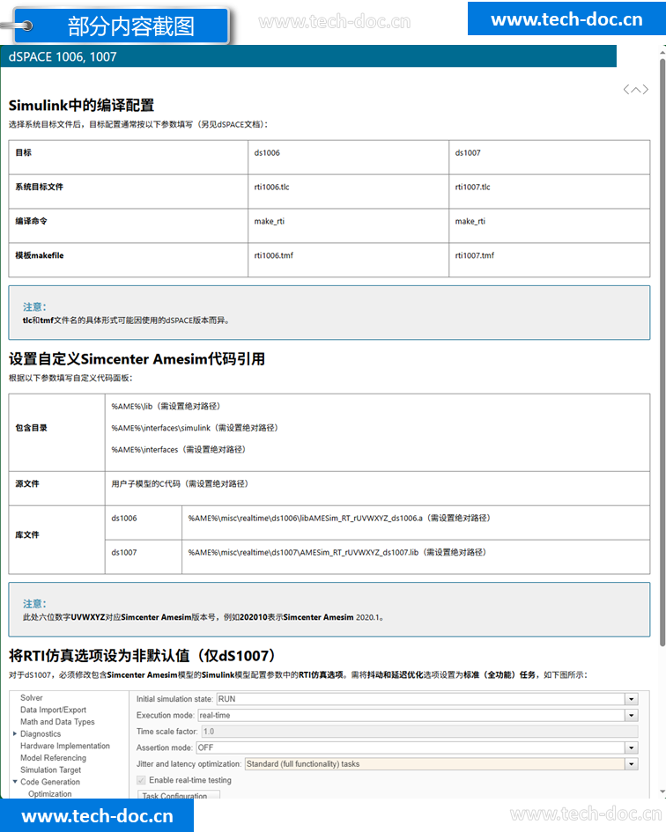
Task: Select Solver in the configuration tree
Action: 32,698
